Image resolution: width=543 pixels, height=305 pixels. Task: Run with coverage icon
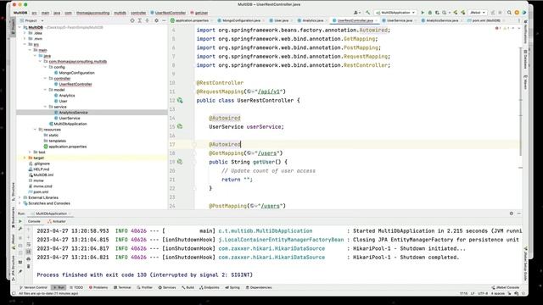[x=438, y=13]
